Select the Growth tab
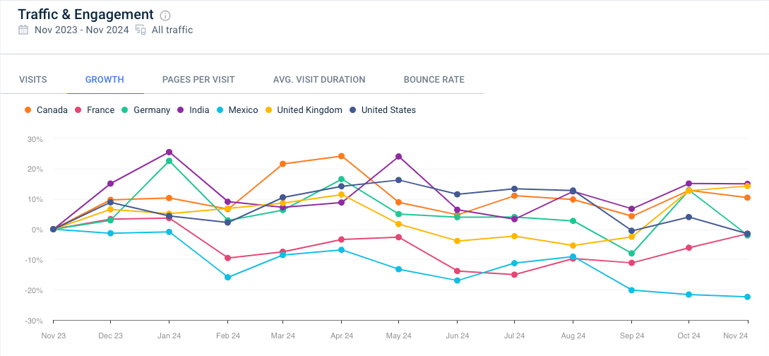Viewport: 769px width, 356px height. point(105,80)
